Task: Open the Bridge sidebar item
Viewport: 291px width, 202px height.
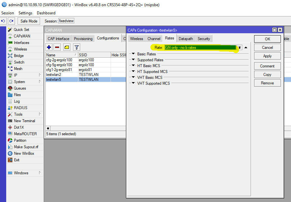Action: click(19, 56)
